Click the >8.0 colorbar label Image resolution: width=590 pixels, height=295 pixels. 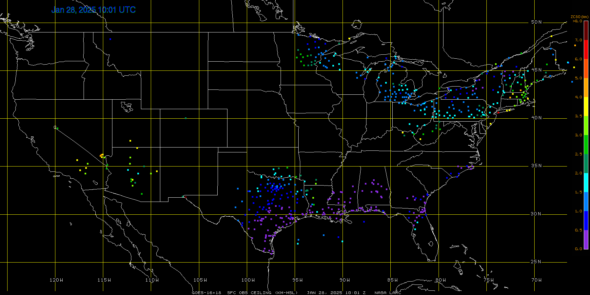(x=578, y=21)
